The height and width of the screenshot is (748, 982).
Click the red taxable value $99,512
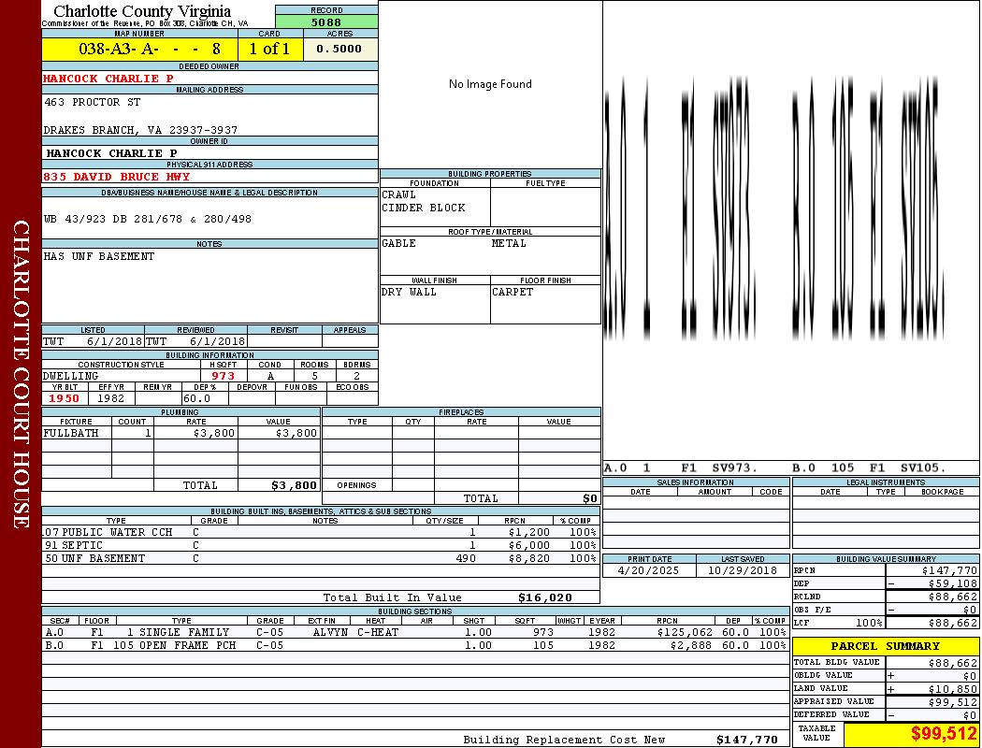(943, 734)
